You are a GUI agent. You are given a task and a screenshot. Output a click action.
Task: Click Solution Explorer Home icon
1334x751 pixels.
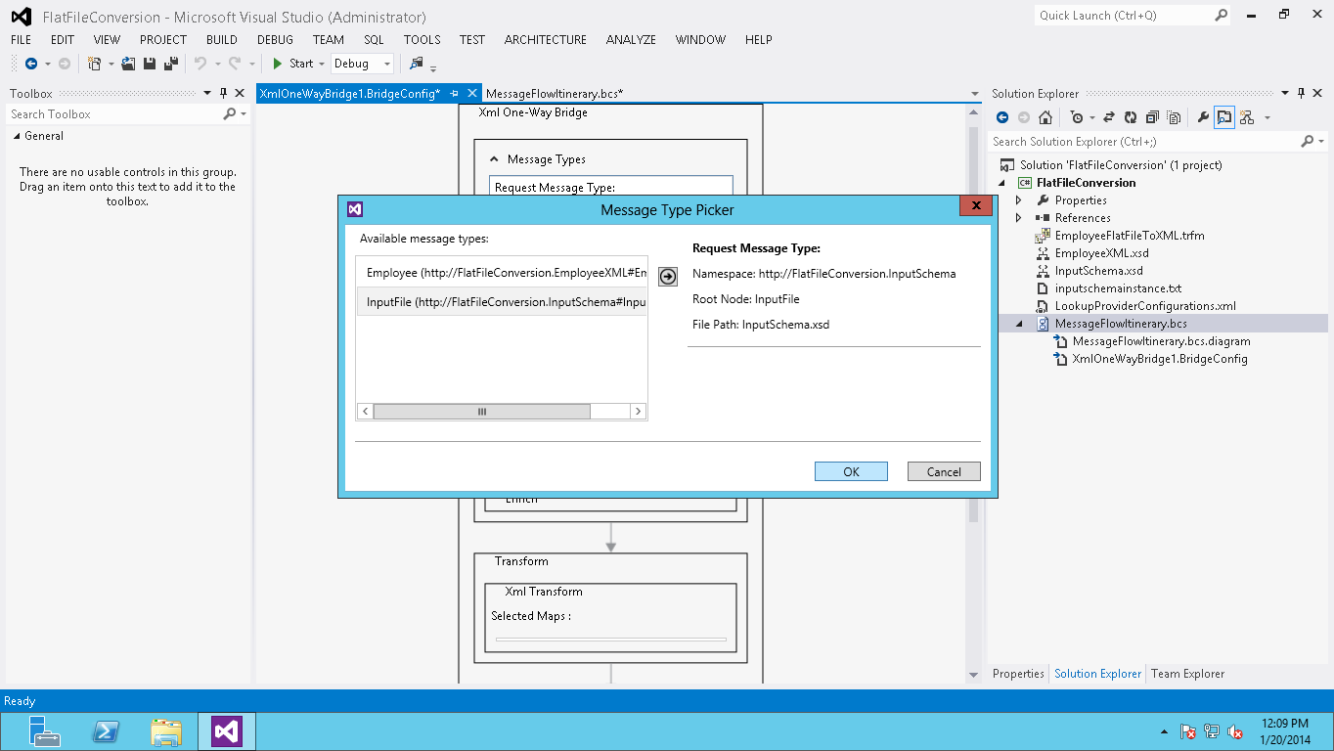pos(1045,117)
